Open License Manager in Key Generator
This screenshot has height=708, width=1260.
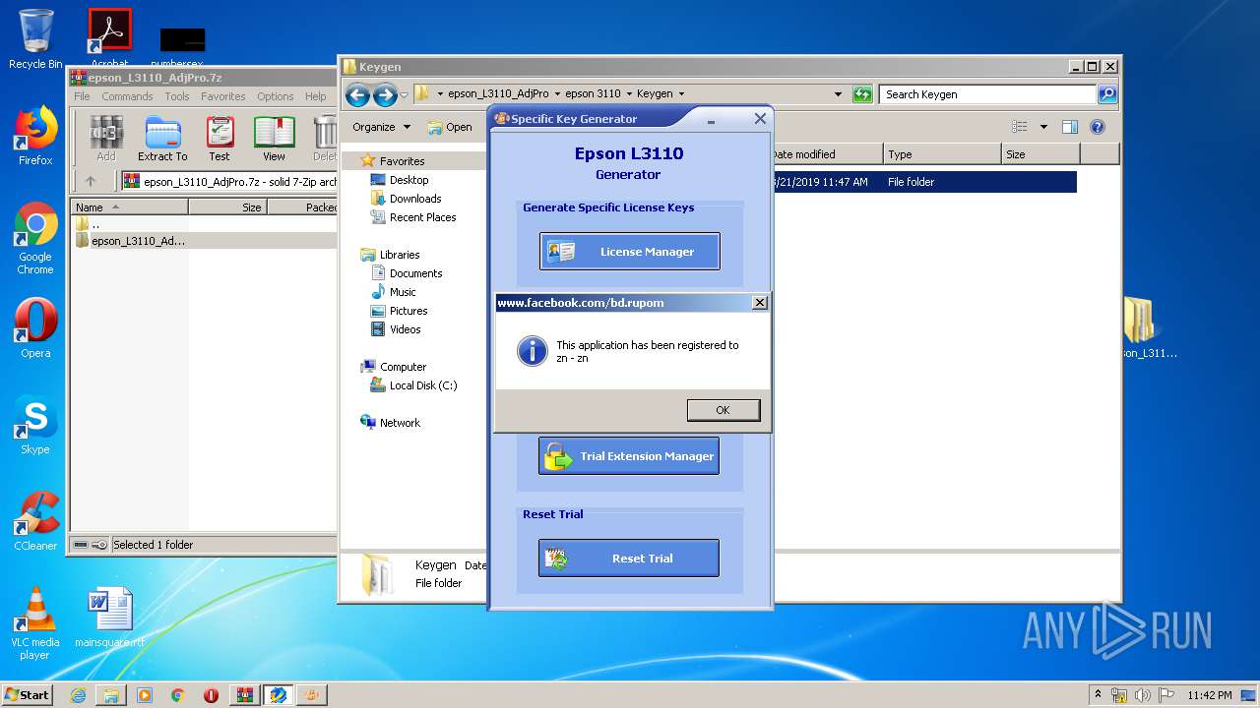[630, 251]
